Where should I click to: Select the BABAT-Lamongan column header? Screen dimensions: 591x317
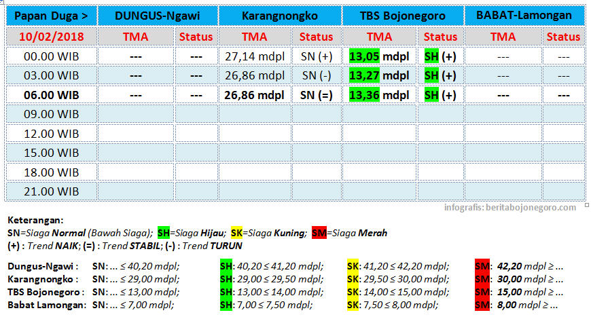click(x=524, y=15)
